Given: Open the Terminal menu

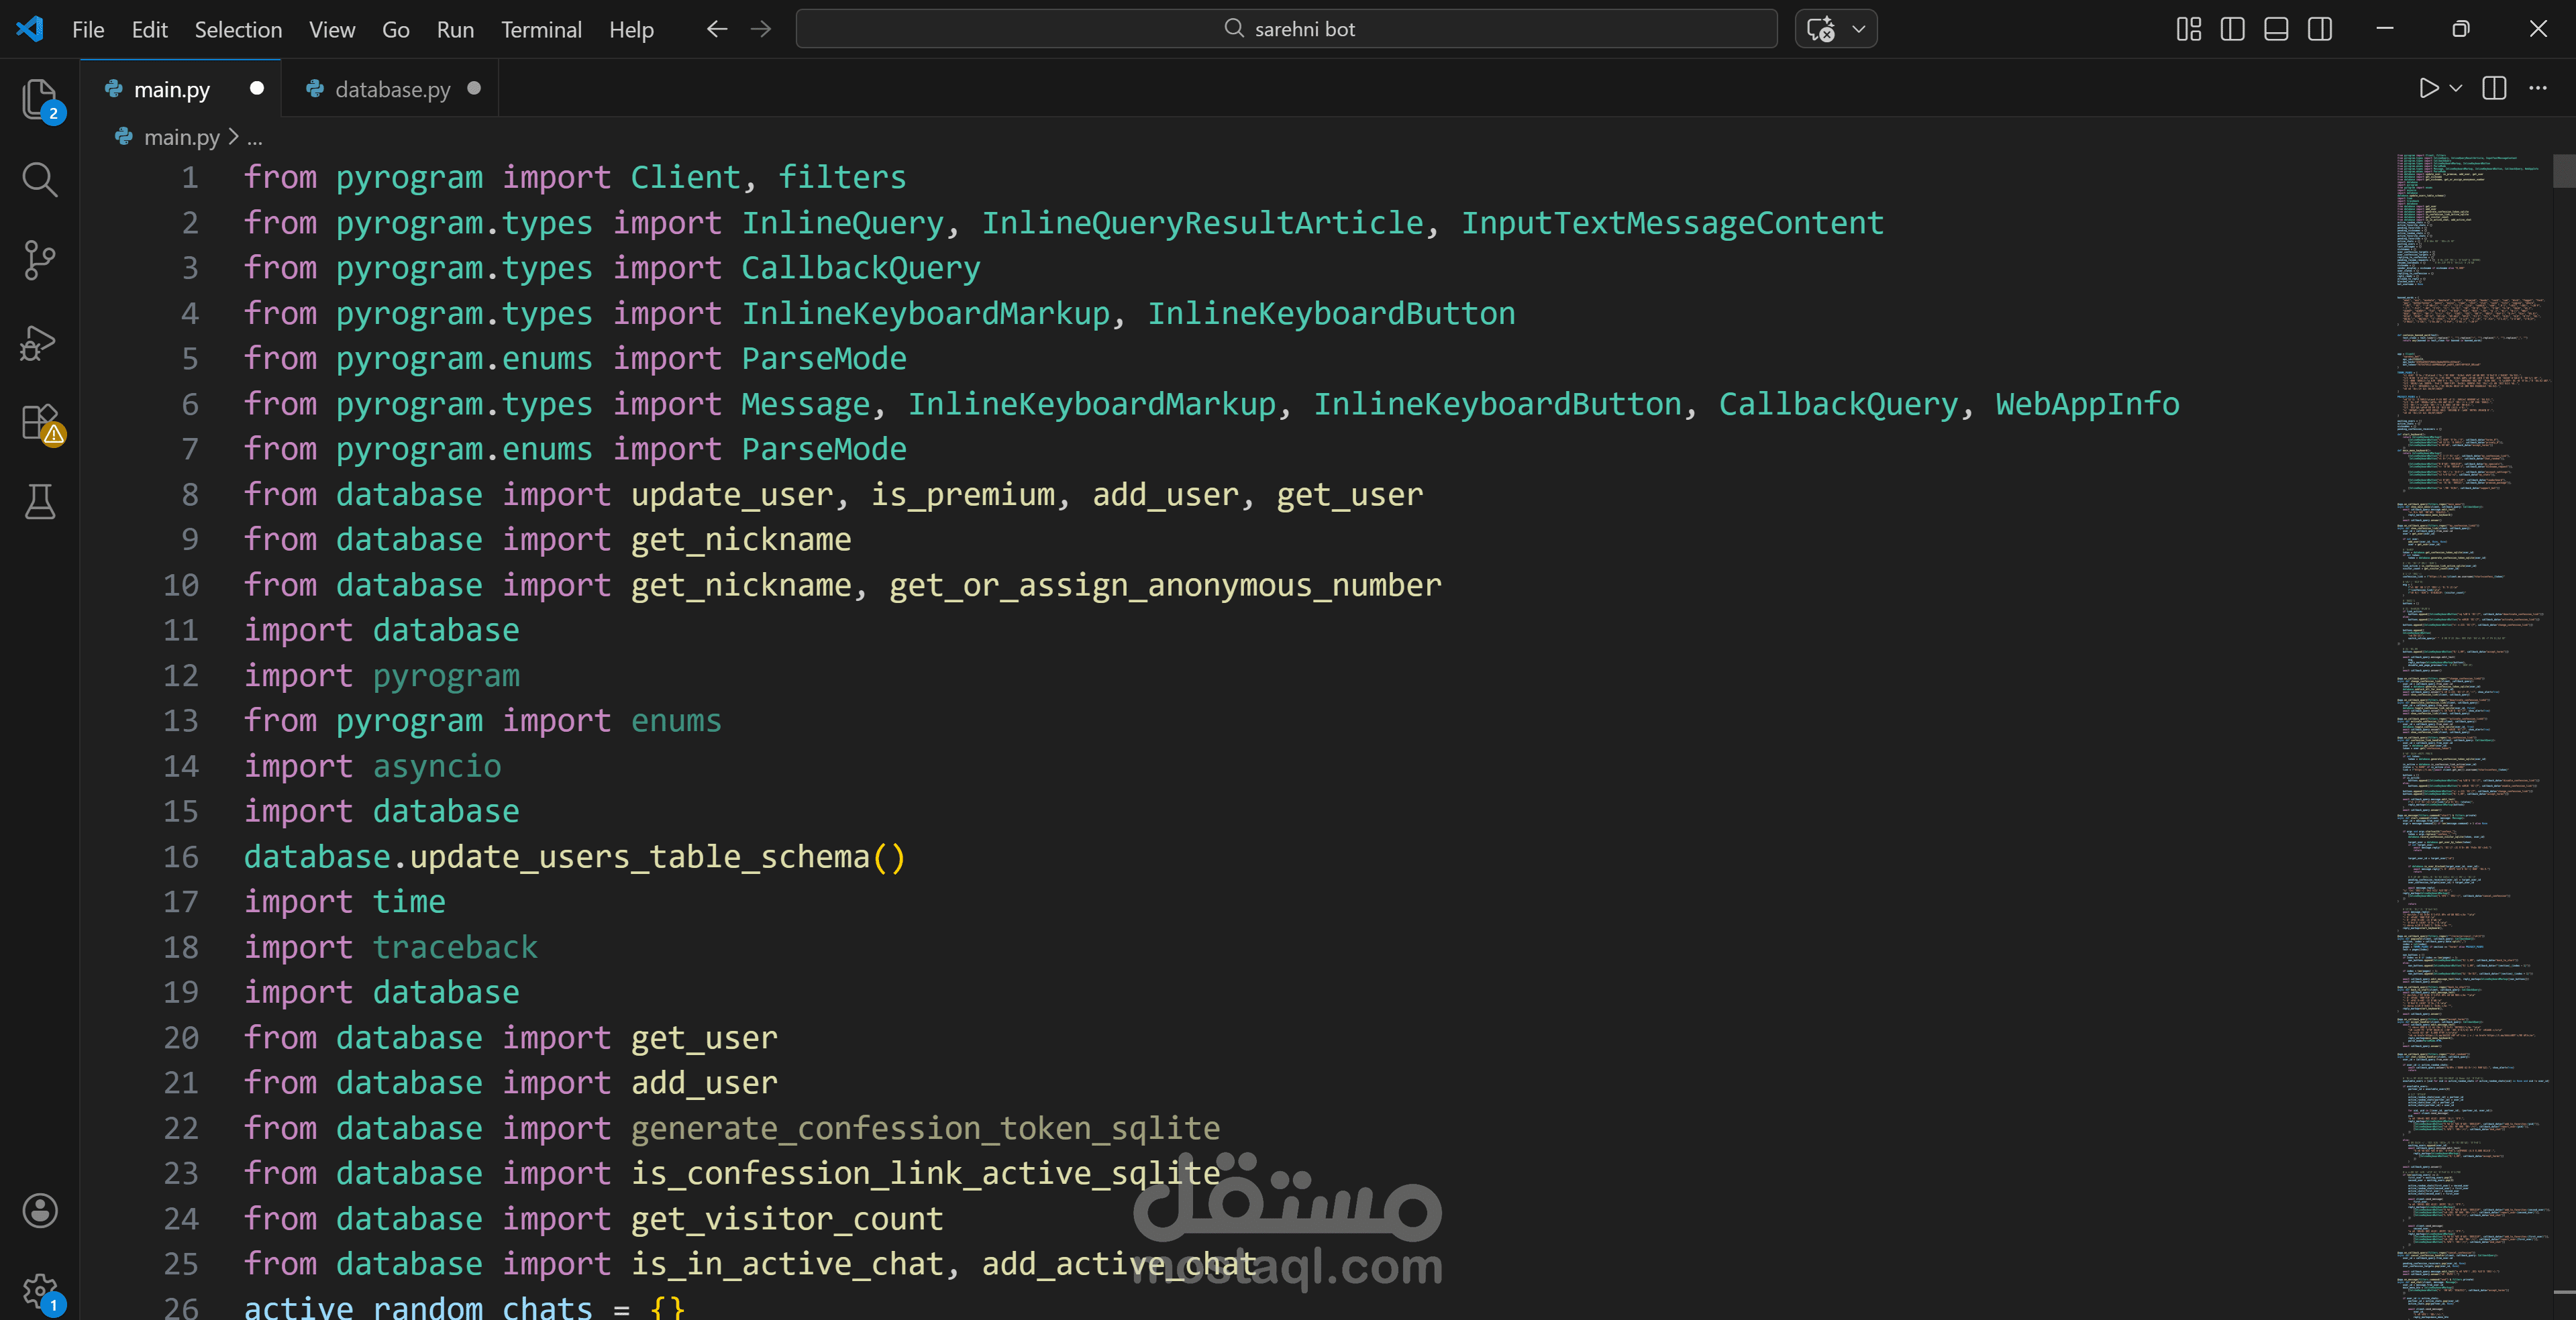Looking at the screenshot, I should (541, 30).
